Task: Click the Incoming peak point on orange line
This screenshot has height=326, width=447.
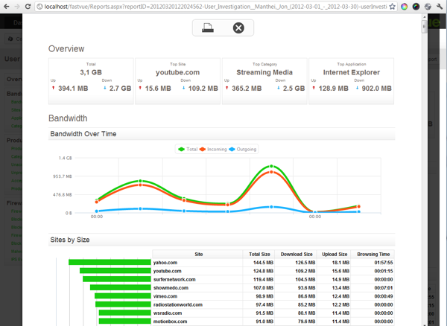Action: pyautogui.click(x=271, y=172)
